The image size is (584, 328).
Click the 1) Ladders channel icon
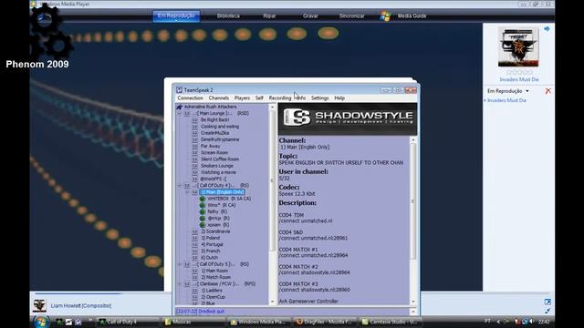[194, 291]
